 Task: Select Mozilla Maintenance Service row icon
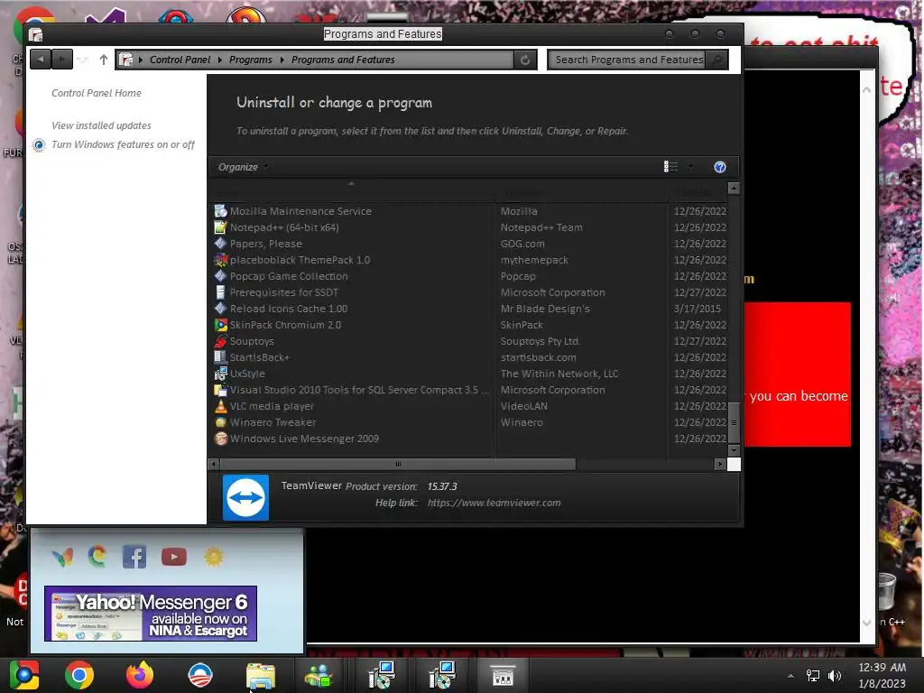click(x=220, y=211)
